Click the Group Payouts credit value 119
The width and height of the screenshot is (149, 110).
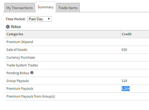pos(124,81)
